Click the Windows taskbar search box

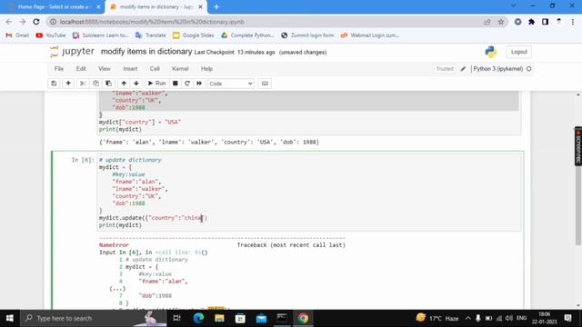click(x=94, y=318)
